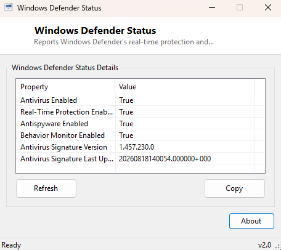Close the Windows Defender Status window
The width and height of the screenshot is (281, 250).
pyautogui.click(x=268, y=8)
